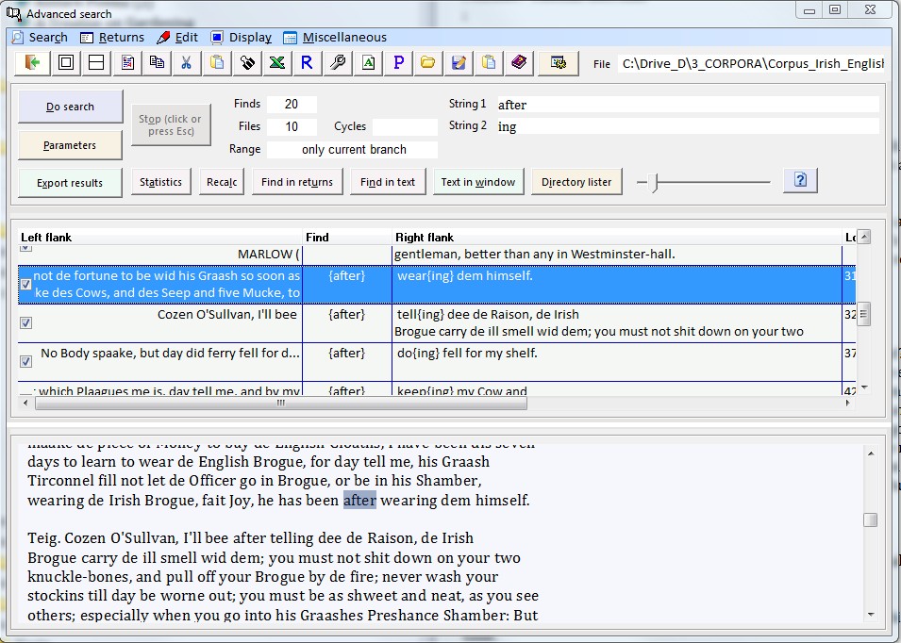
Task: Click the blue R toolbar icon
Action: click(308, 63)
